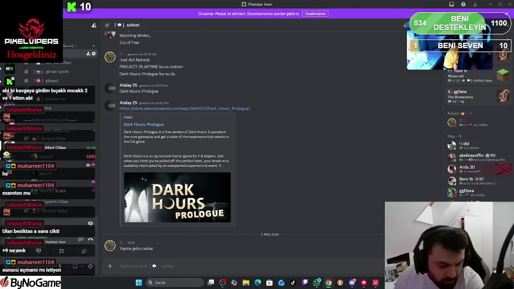This screenshot has width=514, height=289.
Task: Open user settings gear at bottom left
Action: [x=90, y=266]
